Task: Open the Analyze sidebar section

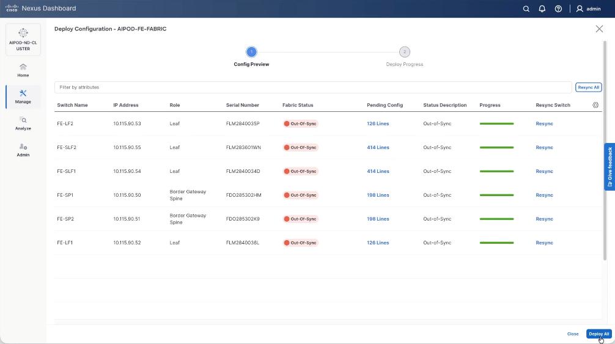Action: (23, 123)
